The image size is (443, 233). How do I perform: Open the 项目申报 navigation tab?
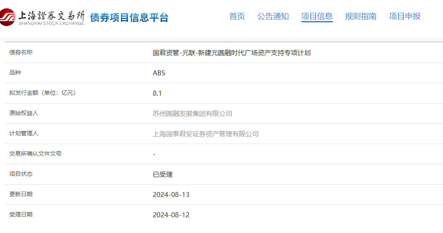[x=404, y=17]
